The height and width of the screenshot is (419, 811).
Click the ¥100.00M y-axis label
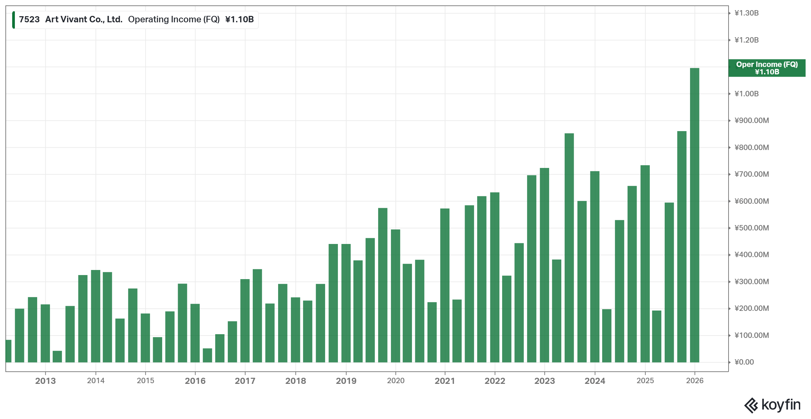[x=752, y=336]
